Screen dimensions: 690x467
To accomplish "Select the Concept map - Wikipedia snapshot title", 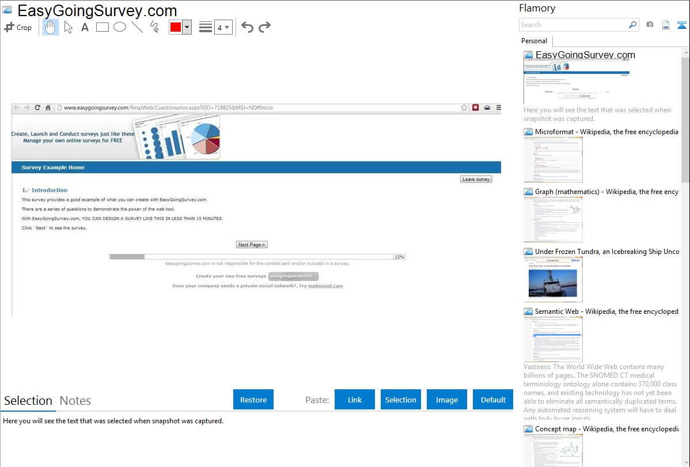I will tap(606, 428).
